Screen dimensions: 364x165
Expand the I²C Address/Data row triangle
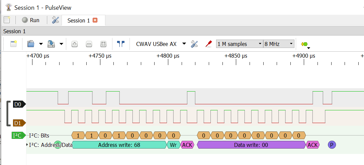click(x=28, y=145)
